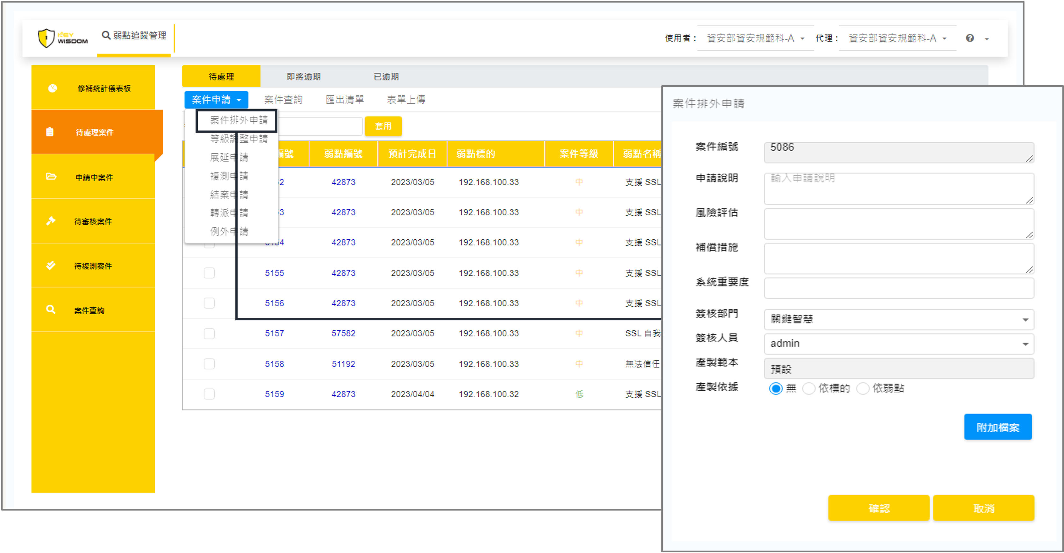Open the 案件申請 dropdown button
The height and width of the screenshot is (553, 1064).
pyautogui.click(x=216, y=100)
